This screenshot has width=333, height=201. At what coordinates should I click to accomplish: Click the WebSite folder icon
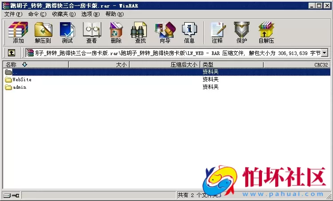click(8, 80)
